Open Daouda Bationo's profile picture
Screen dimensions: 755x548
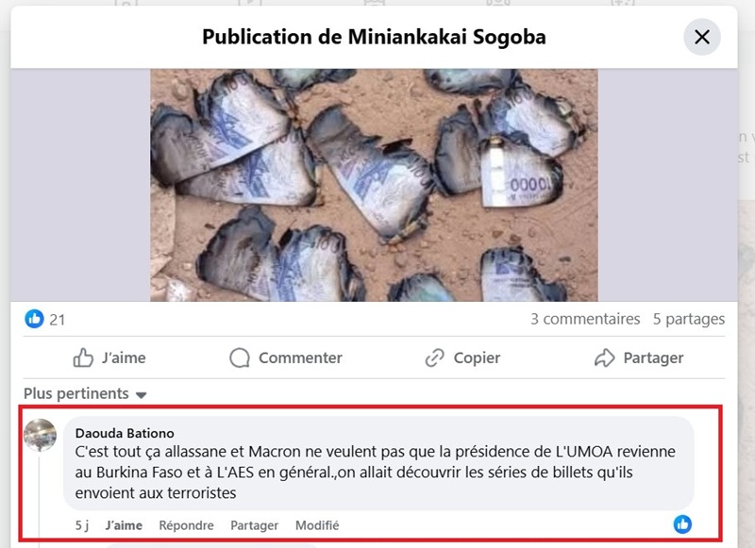click(40, 435)
